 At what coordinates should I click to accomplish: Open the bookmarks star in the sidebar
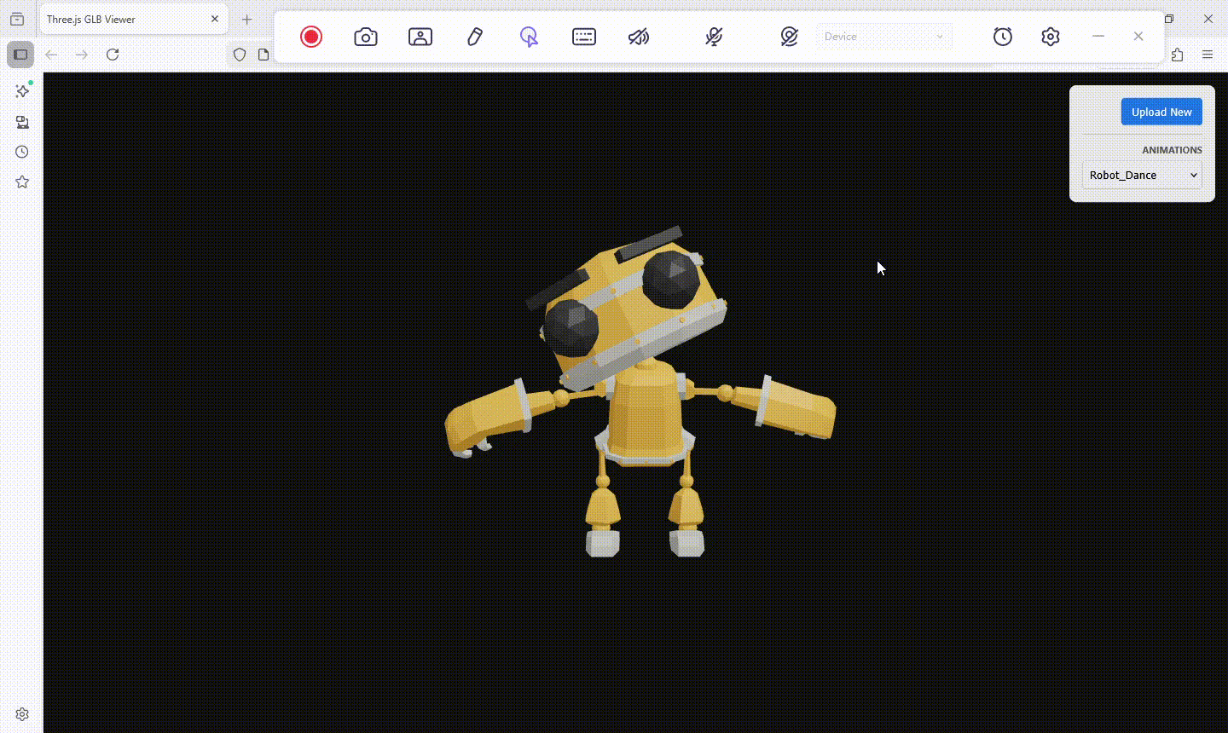(x=22, y=182)
